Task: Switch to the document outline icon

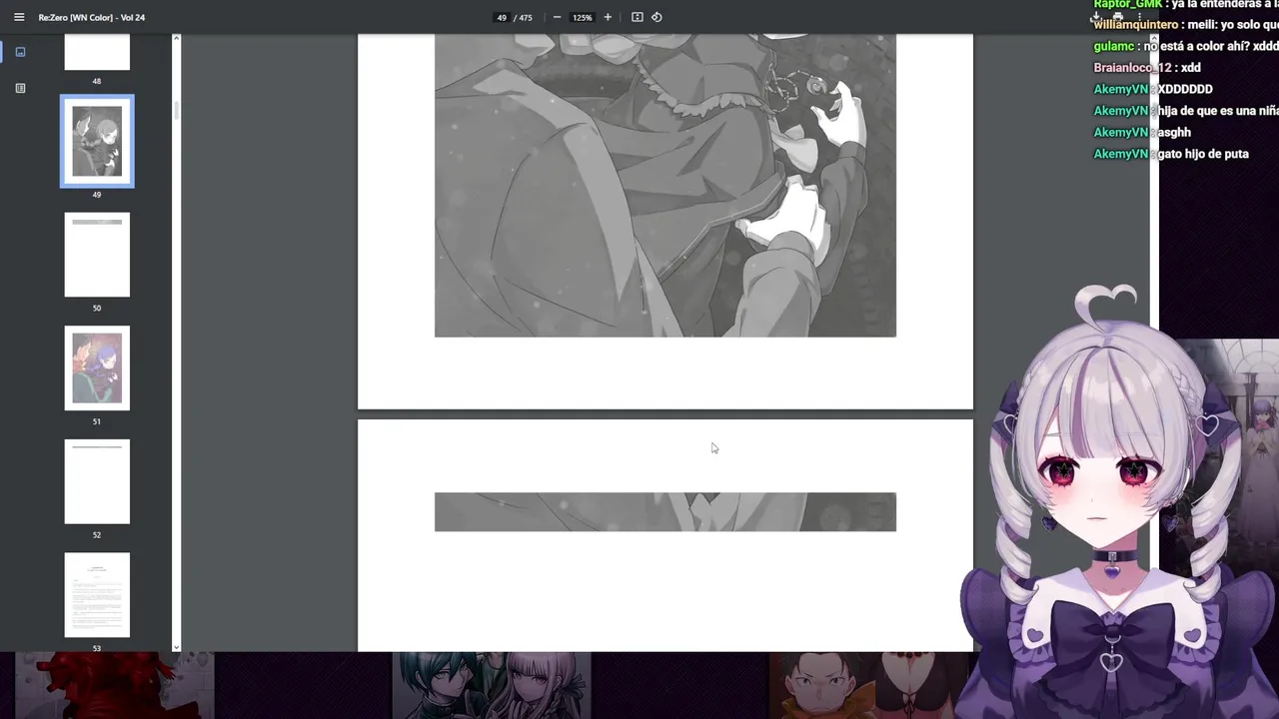Action: (20, 88)
